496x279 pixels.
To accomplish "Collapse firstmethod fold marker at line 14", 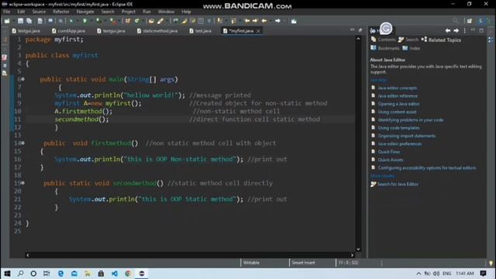I will click(x=22, y=143).
